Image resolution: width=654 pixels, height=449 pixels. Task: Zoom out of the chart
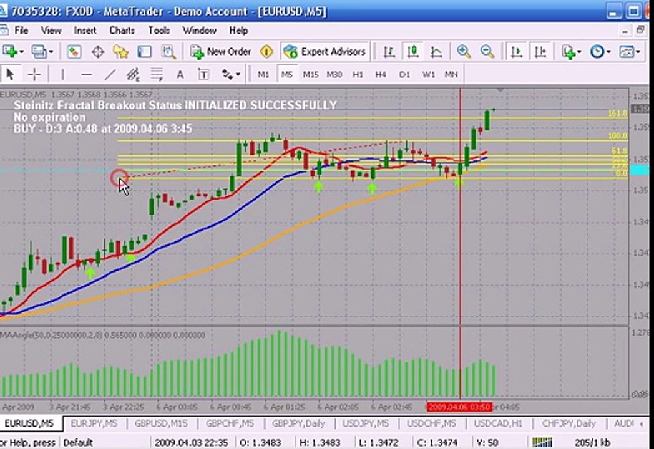487,52
